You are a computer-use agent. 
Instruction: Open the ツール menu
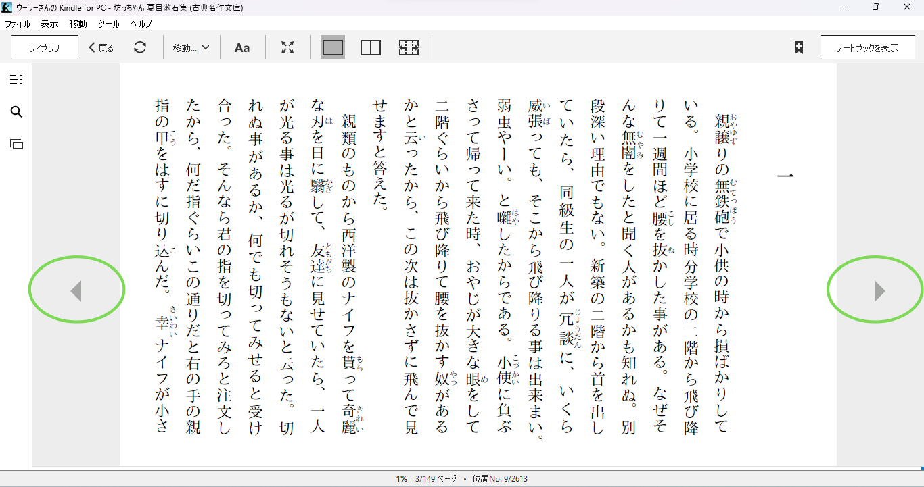tap(108, 24)
